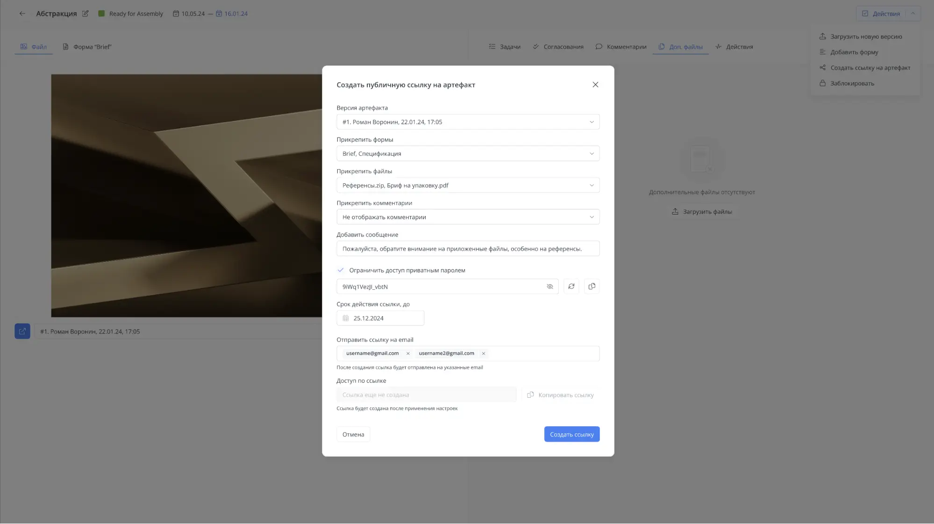Expand the Прикрепить файлы dropdown
934x524 pixels.
pos(468,186)
